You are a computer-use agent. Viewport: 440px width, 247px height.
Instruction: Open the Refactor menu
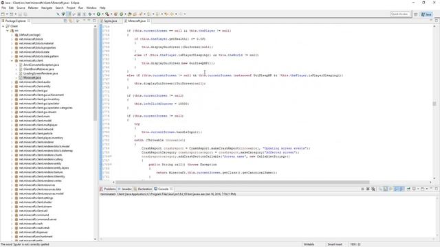33,8
